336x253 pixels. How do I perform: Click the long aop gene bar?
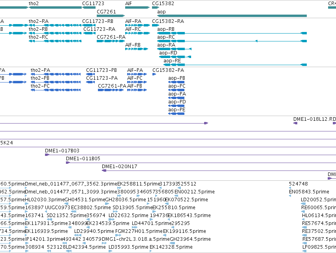click(232, 16)
